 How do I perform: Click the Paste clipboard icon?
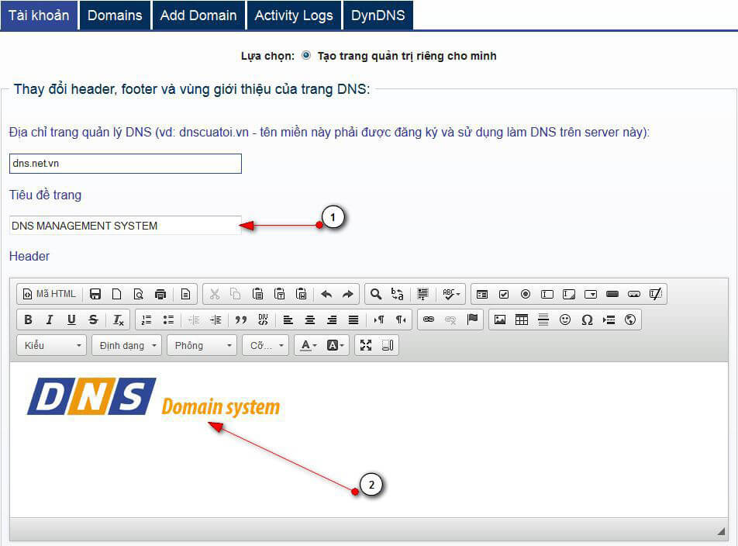pyautogui.click(x=257, y=294)
